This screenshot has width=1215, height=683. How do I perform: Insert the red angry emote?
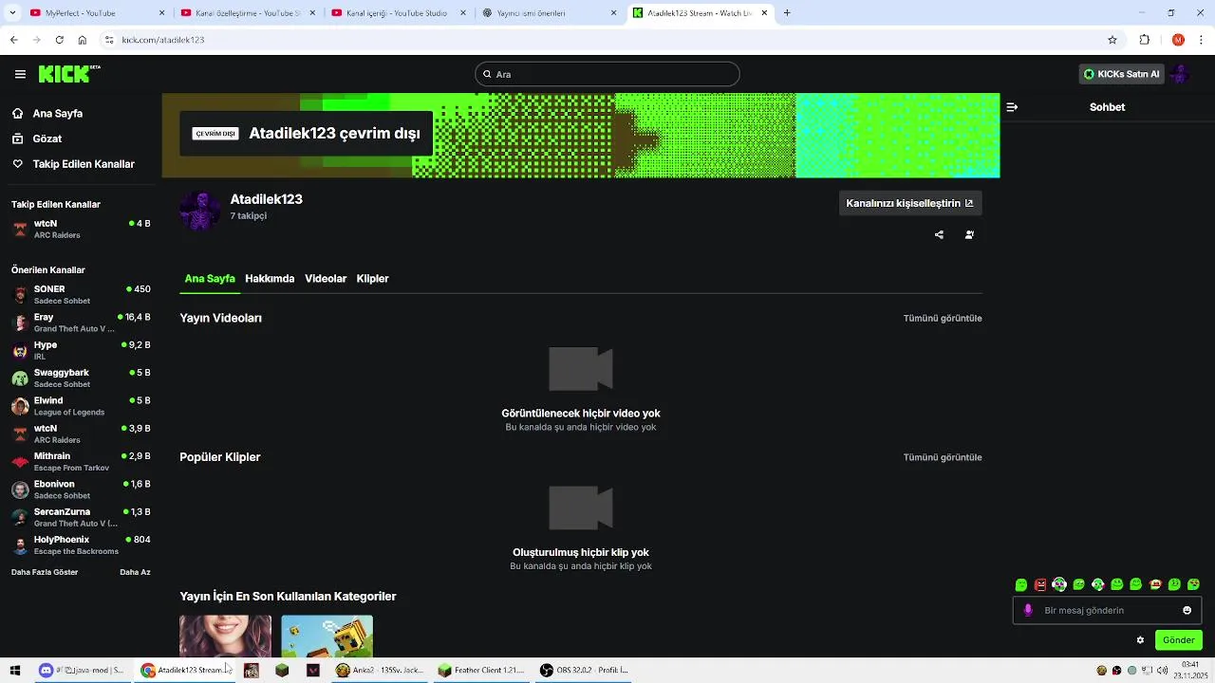tap(1040, 584)
